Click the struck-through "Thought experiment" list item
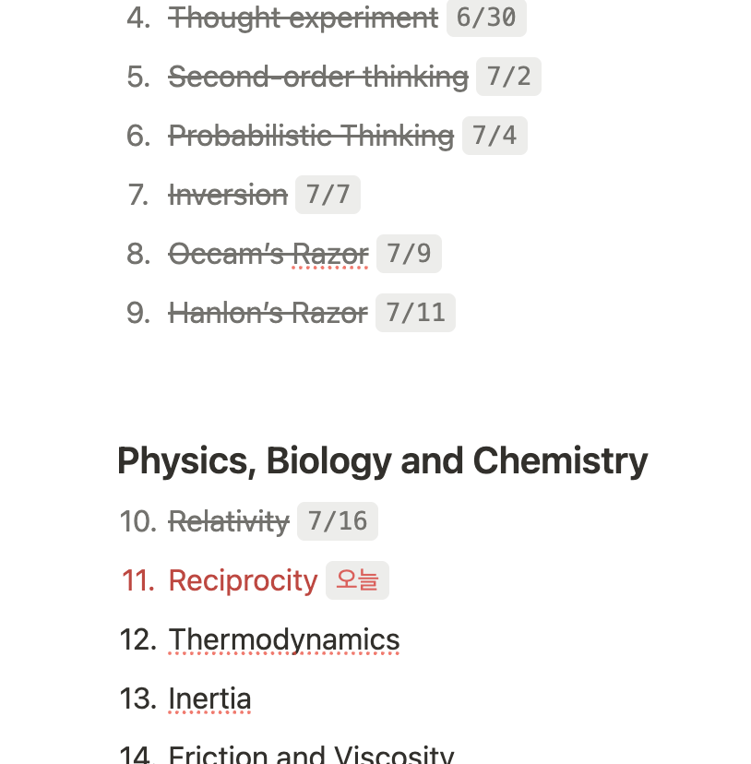This screenshot has height=764, width=751. coord(303,18)
